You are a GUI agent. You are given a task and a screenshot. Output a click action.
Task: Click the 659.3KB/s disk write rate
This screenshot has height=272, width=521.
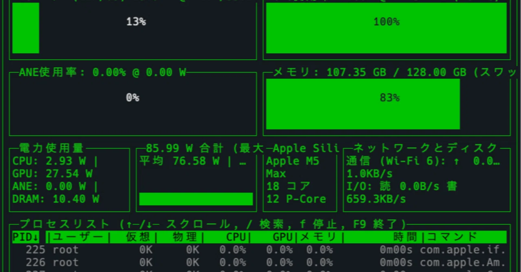pyautogui.click(x=376, y=199)
